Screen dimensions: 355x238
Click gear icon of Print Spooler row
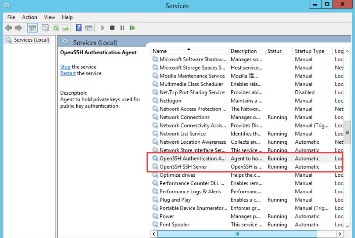(155, 224)
